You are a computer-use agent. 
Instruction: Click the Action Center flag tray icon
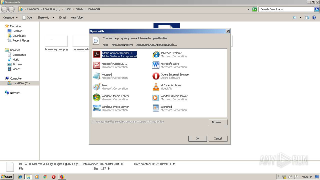(x=296, y=177)
